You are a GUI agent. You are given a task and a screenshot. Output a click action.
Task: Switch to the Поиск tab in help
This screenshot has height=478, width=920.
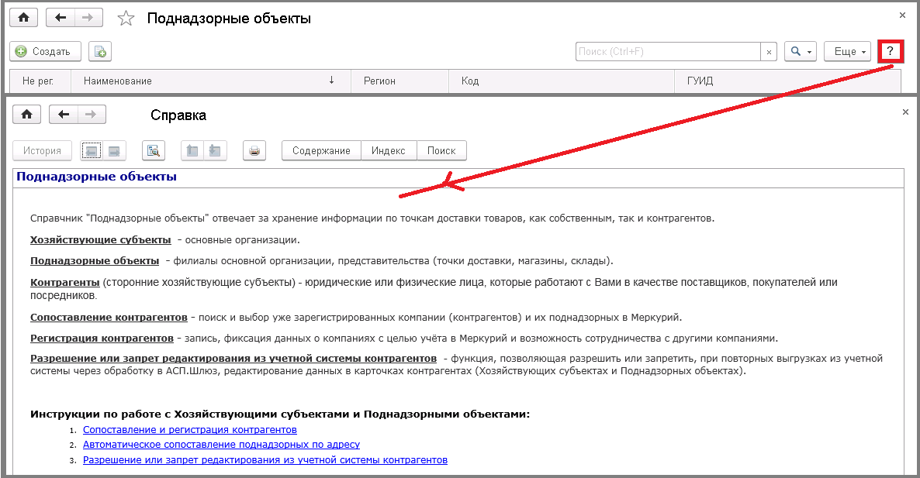pyautogui.click(x=441, y=150)
